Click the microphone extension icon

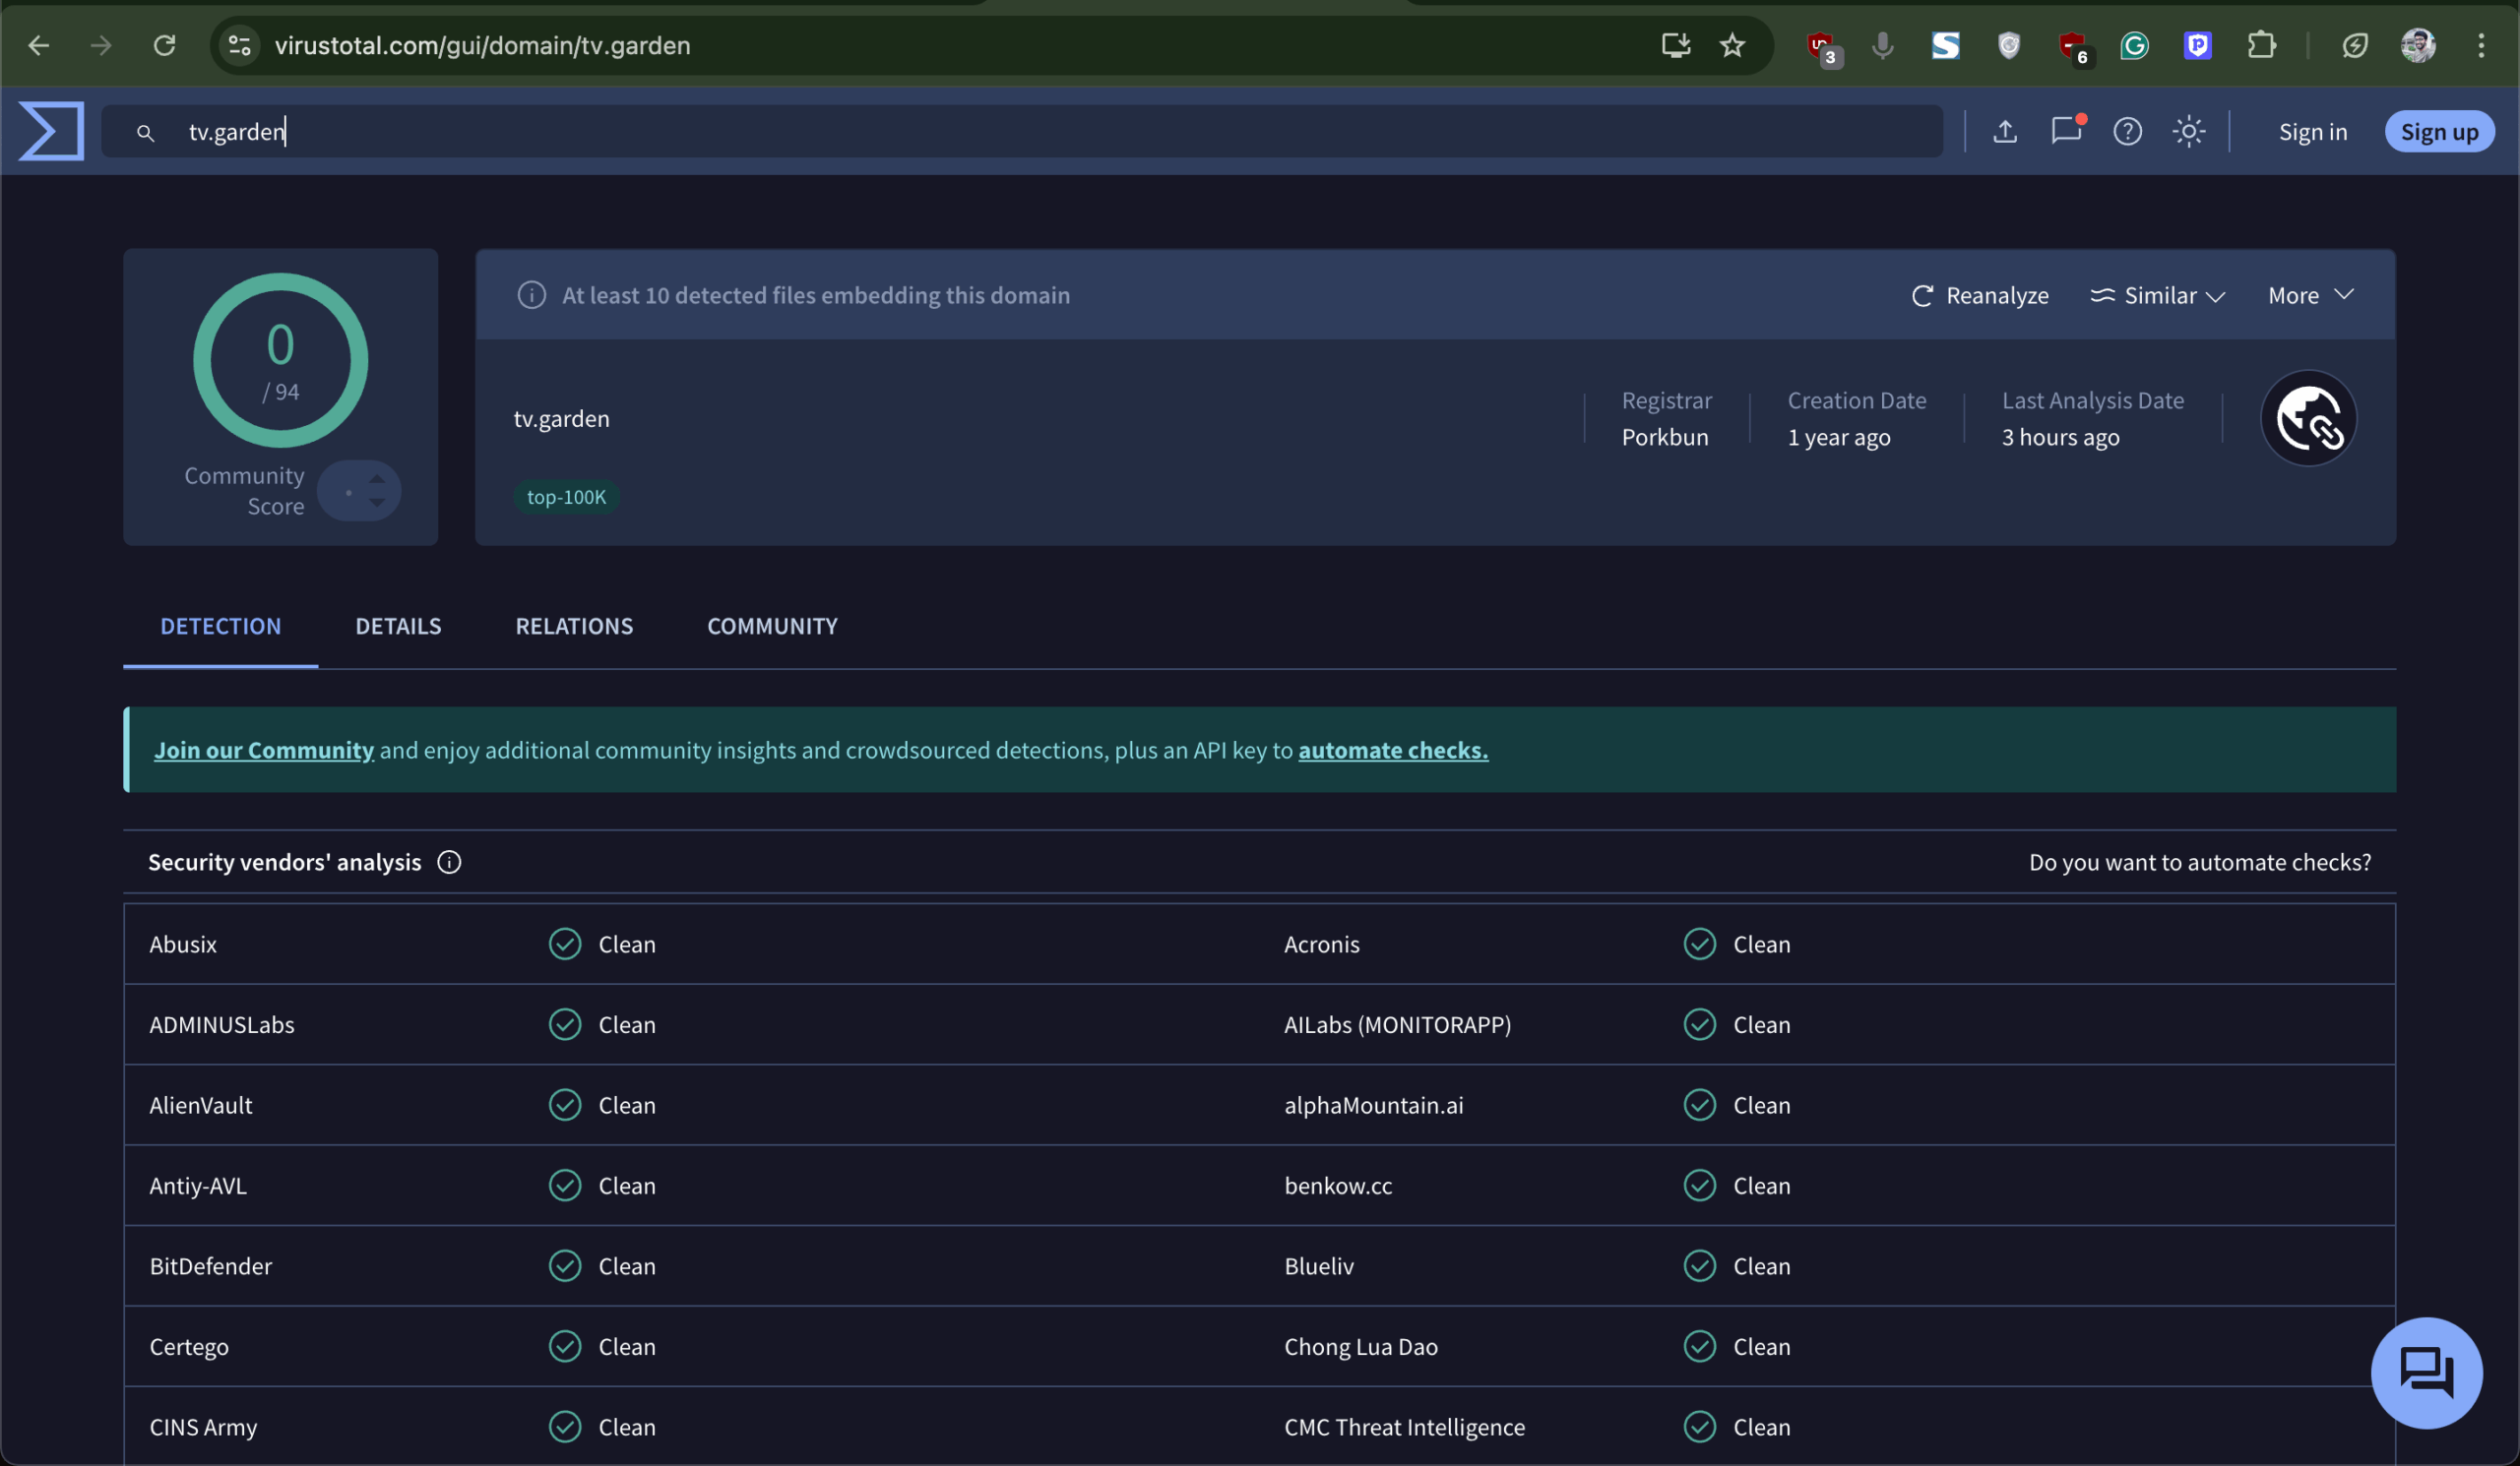1883,45
